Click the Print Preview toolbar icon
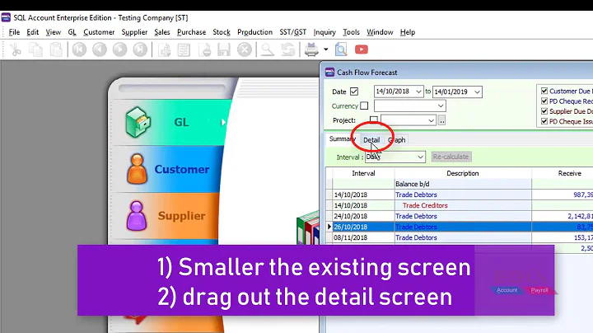 341,49
